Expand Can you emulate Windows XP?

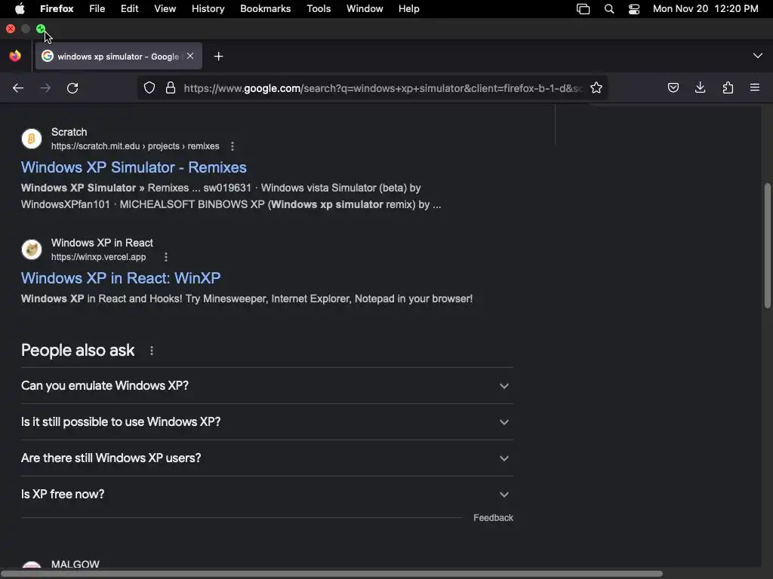266,385
